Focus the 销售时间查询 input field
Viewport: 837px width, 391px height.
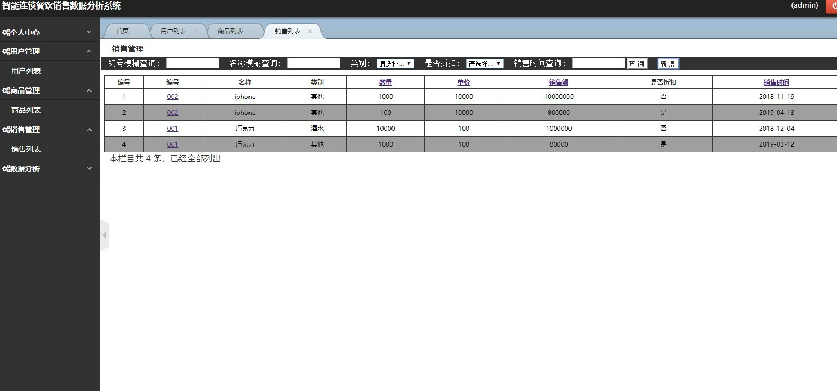(x=599, y=63)
